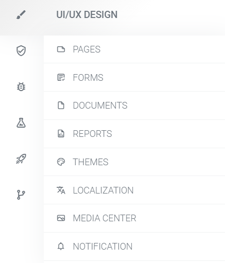Select the paintbrush design icon in sidebar
This screenshot has width=225, height=263.
tap(21, 14)
